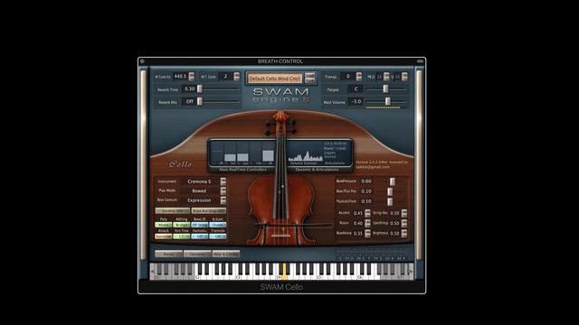579x325 pixels.
Task: Click the Load/Save button next to preset name
Action: click(x=309, y=79)
